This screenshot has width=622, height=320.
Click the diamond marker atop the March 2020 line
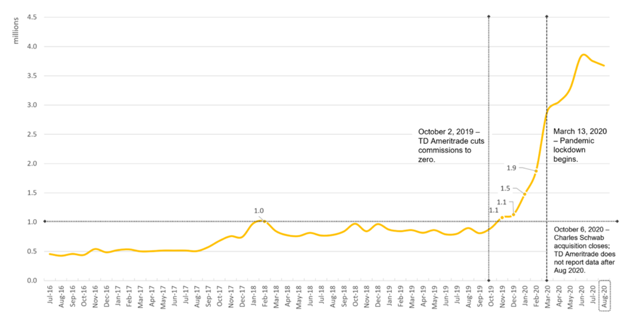(x=547, y=17)
